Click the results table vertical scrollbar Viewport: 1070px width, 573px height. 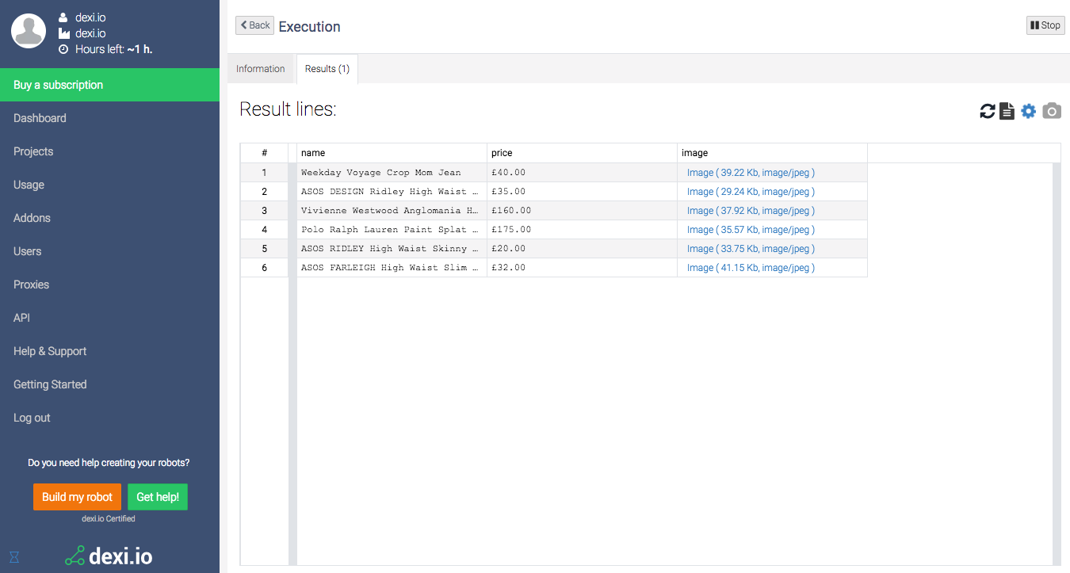1057,364
